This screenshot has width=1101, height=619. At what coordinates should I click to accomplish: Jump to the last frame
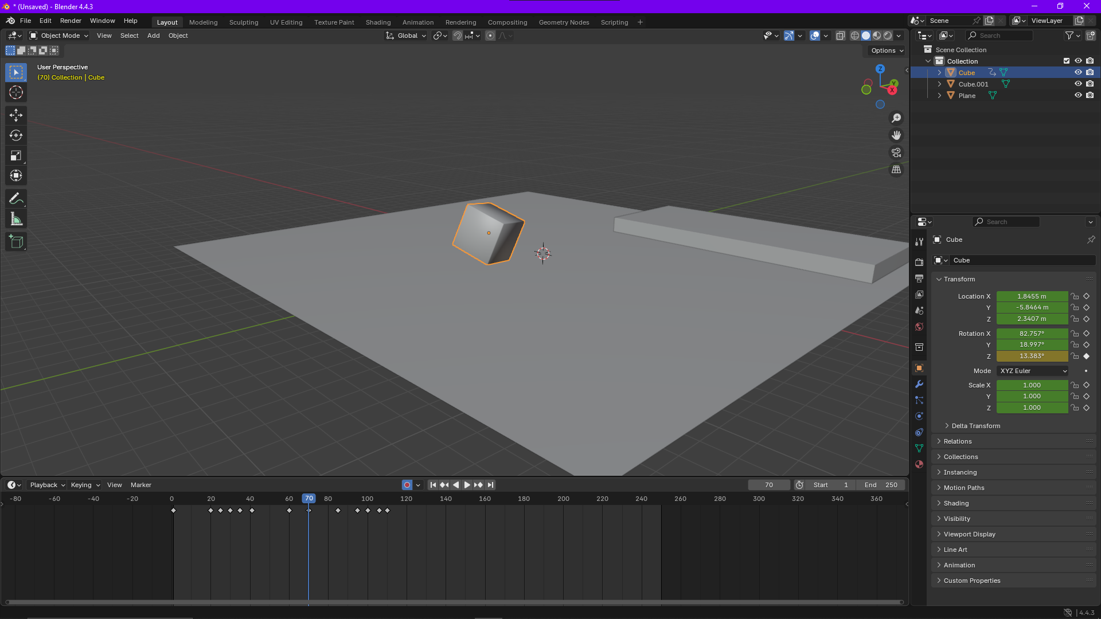pos(490,485)
